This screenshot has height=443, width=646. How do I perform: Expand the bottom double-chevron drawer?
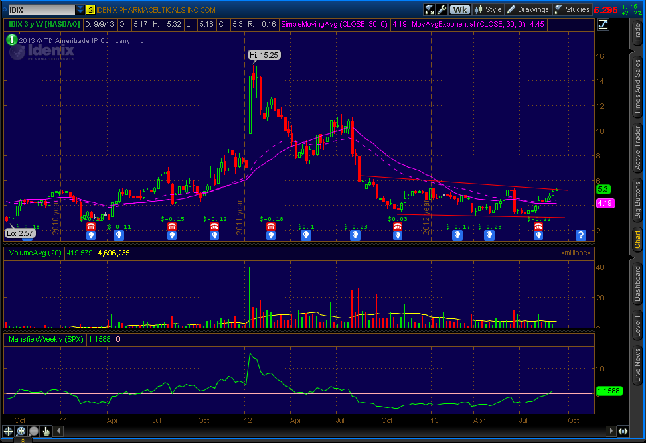pos(21,440)
